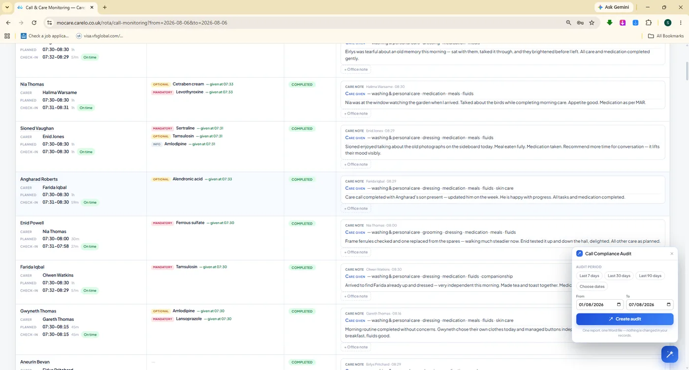Select the Last 30 days audit period
689x370 pixels.
coord(619,276)
